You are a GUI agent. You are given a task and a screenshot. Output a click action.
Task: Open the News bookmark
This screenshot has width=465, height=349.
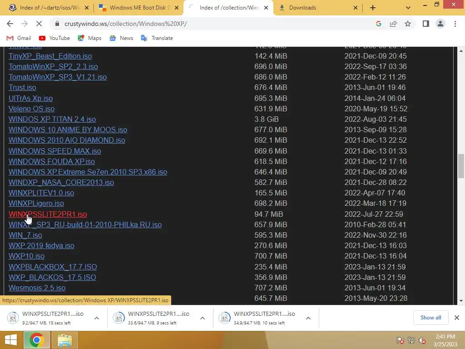[x=121, y=38]
